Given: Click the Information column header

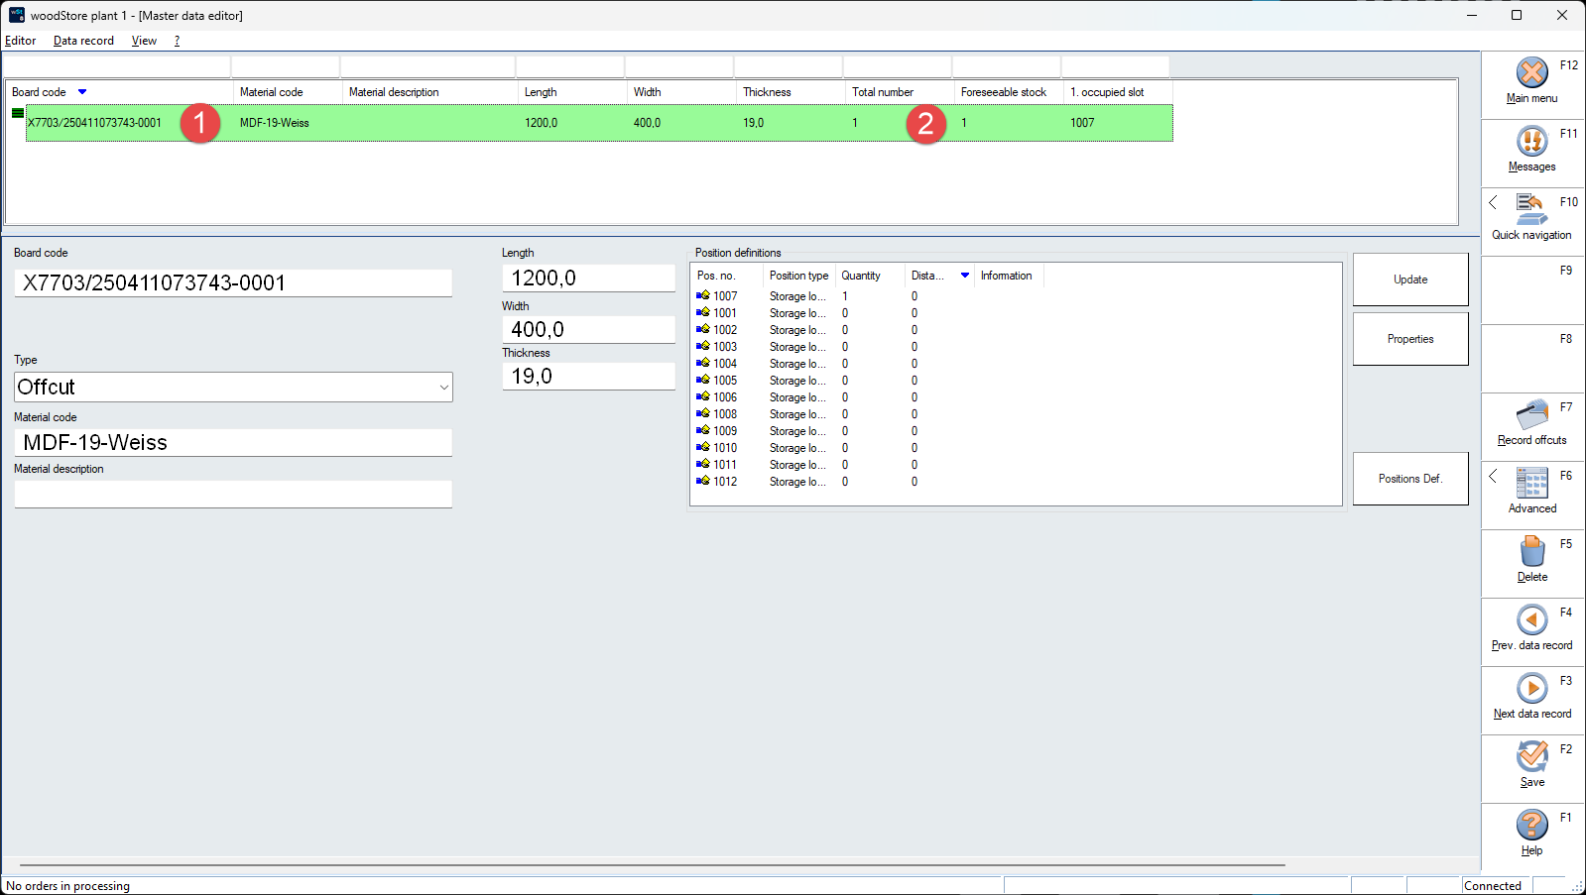Looking at the screenshot, I should (x=1009, y=276).
